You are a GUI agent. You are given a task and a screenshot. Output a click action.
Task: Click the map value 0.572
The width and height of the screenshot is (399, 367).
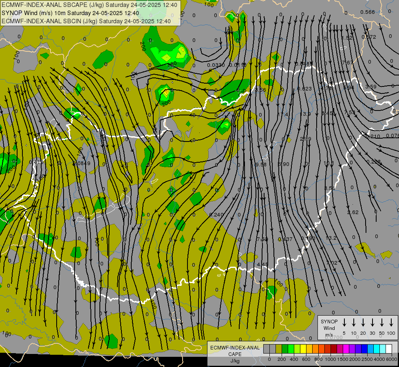coord(369,37)
